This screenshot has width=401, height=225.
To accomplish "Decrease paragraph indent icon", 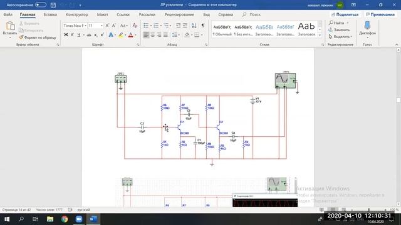I will (178, 26).
